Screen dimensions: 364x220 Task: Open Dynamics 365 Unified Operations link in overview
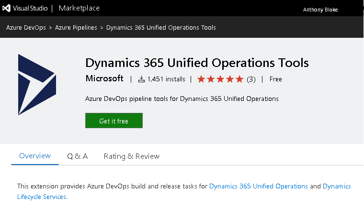pyautogui.click(x=258, y=186)
